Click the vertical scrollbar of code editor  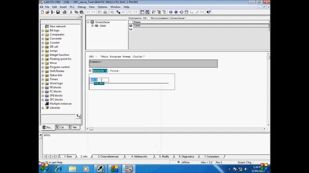pos(268,89)
